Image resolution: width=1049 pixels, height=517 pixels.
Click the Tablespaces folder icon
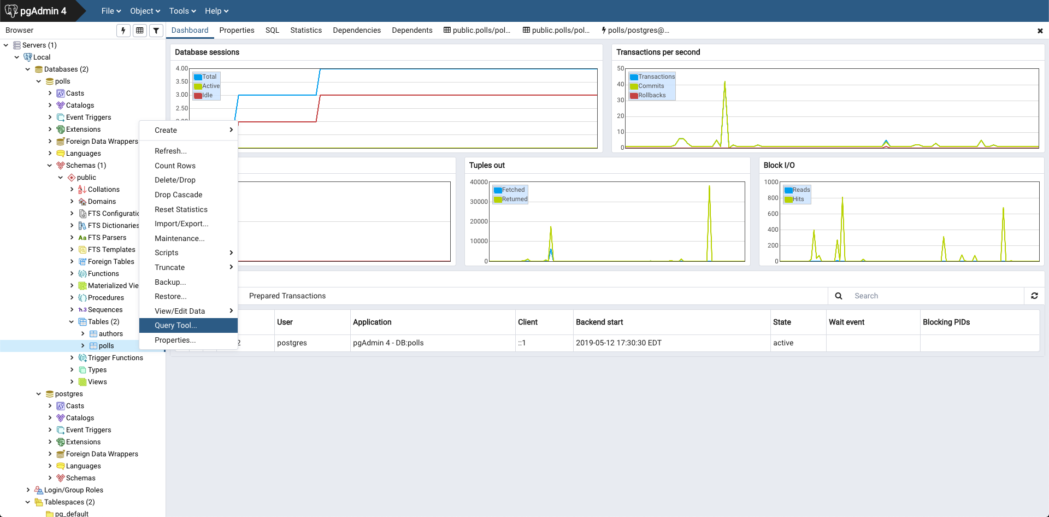(x=39, y=502)
